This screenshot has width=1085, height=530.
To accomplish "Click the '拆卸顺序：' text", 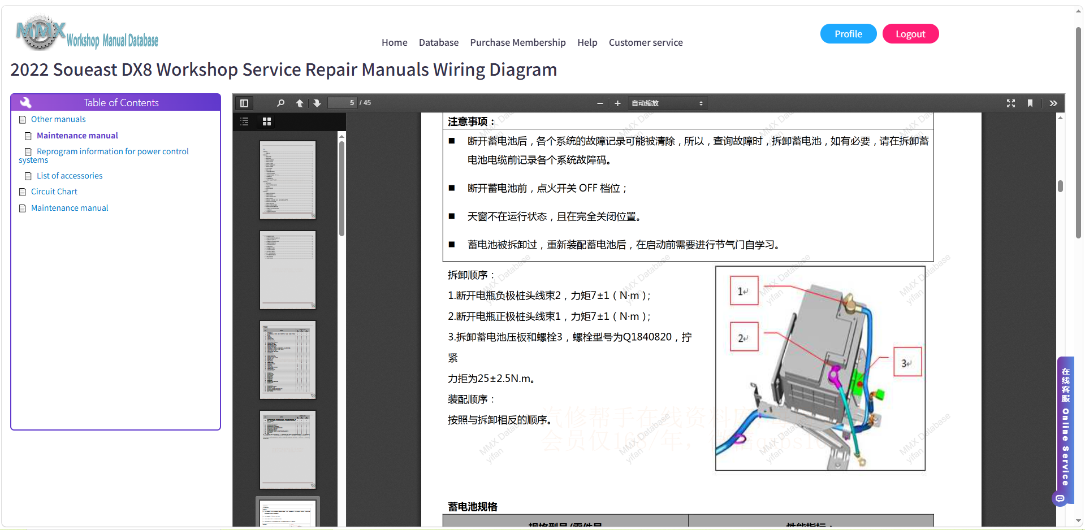I will point(472,275).
